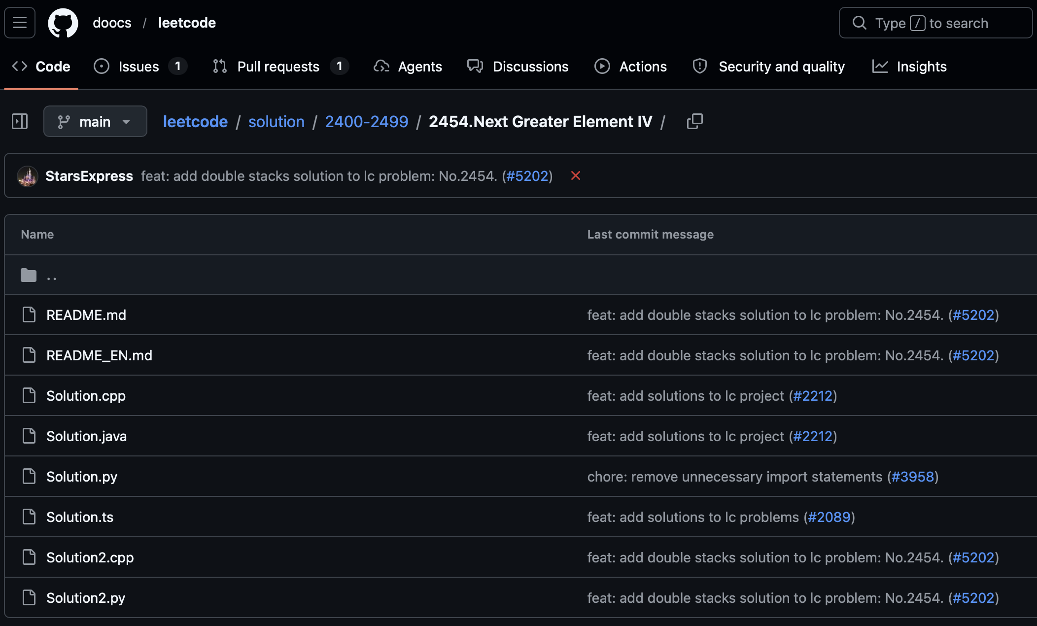Click the README.md file icon
Image resolution: width=1037 pixels, height=626 pixels.
click(29, 314)
